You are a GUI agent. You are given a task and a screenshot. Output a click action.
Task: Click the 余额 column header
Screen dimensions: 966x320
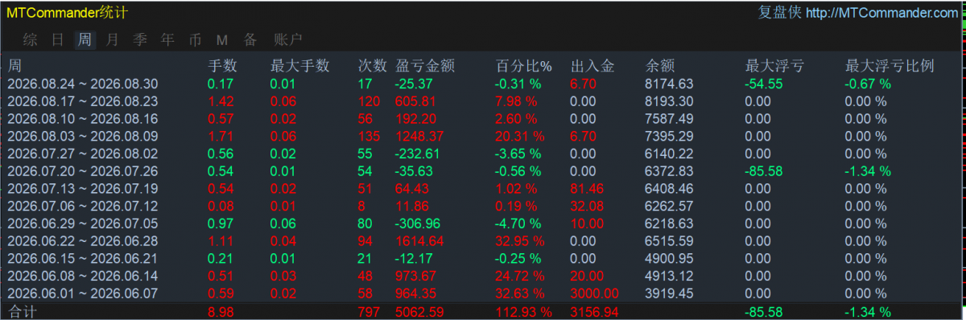click(x=660, y=66)
